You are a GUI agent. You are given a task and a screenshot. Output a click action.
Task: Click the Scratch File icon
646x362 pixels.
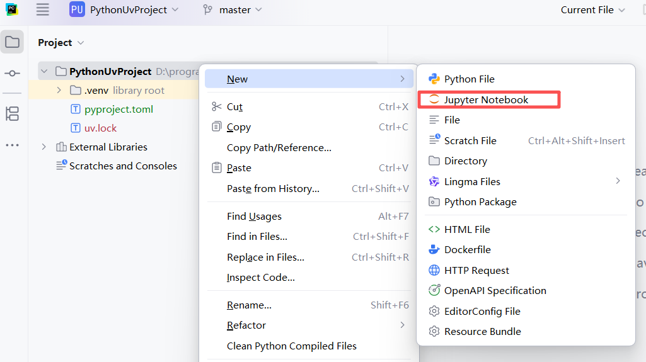pyautogui.click(x=434, y=140)
